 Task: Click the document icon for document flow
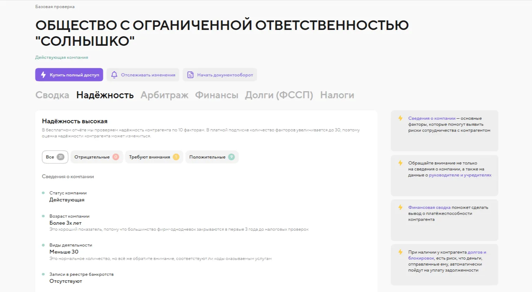point(190,75)
